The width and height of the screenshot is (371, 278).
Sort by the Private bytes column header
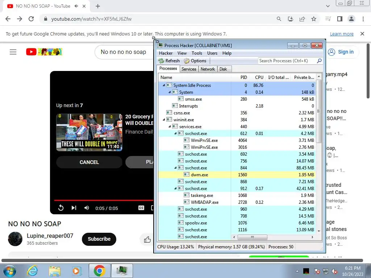304,77
